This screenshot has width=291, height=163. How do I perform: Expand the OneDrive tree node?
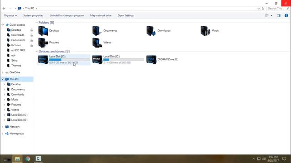point(3,72)
